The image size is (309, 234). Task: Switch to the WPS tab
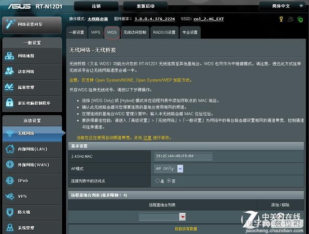pos(96,32)
